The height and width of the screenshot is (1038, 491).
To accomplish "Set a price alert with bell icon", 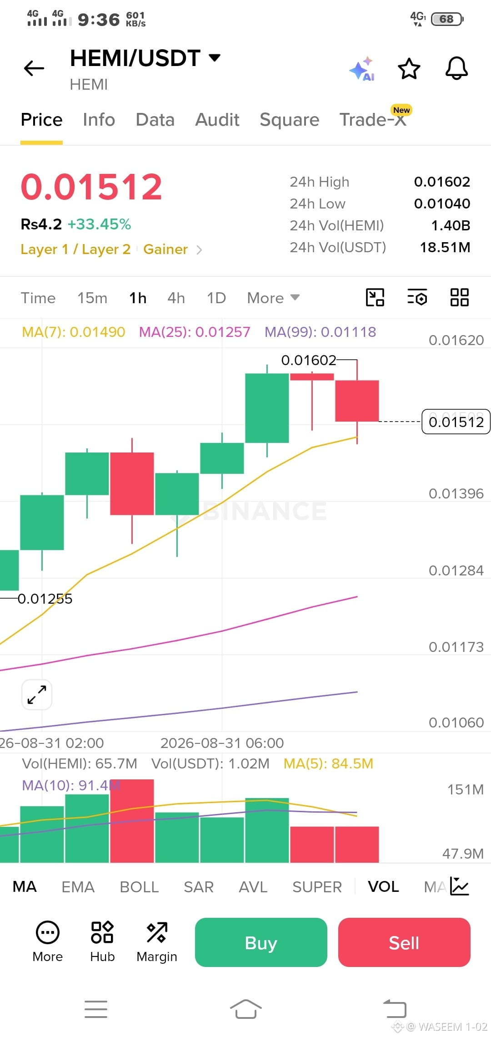I will coord(456,69).
